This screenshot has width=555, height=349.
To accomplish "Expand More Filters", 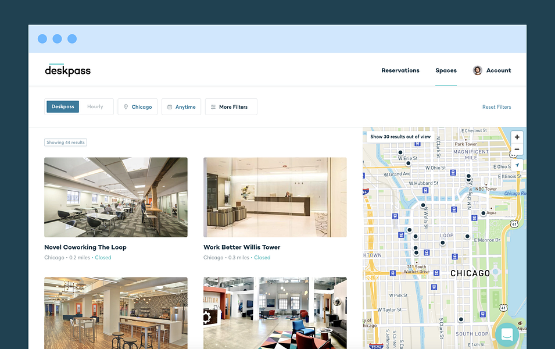I will (x=231, y=106).
